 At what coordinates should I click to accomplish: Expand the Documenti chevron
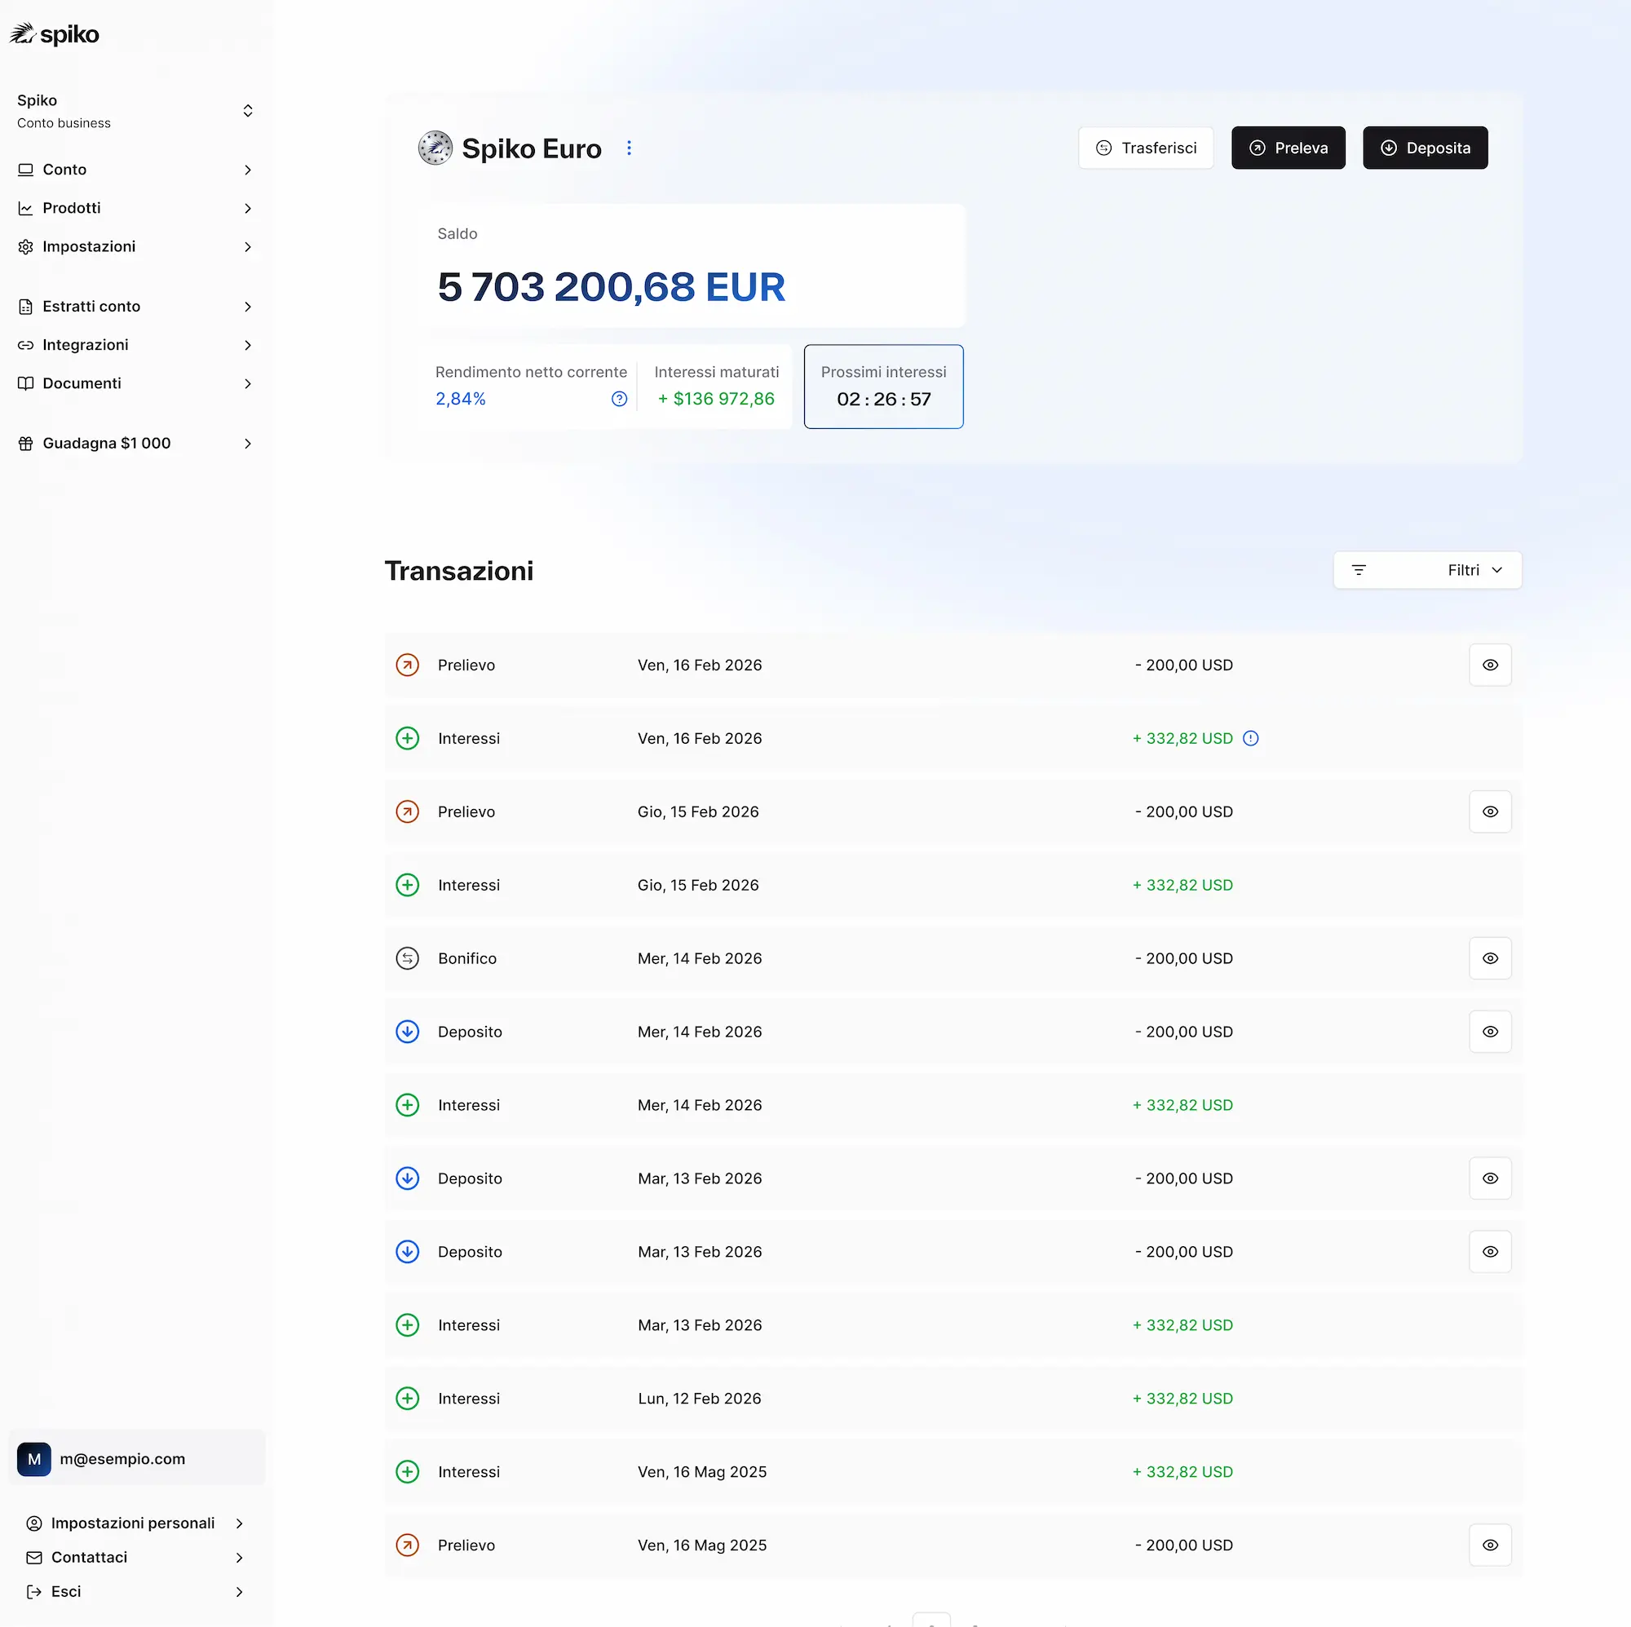coord(247,383)
